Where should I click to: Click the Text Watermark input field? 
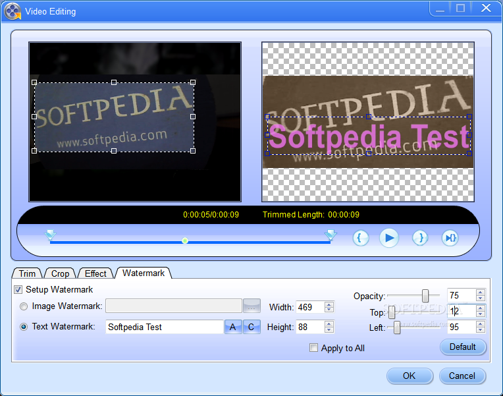(x=165, y=327)
